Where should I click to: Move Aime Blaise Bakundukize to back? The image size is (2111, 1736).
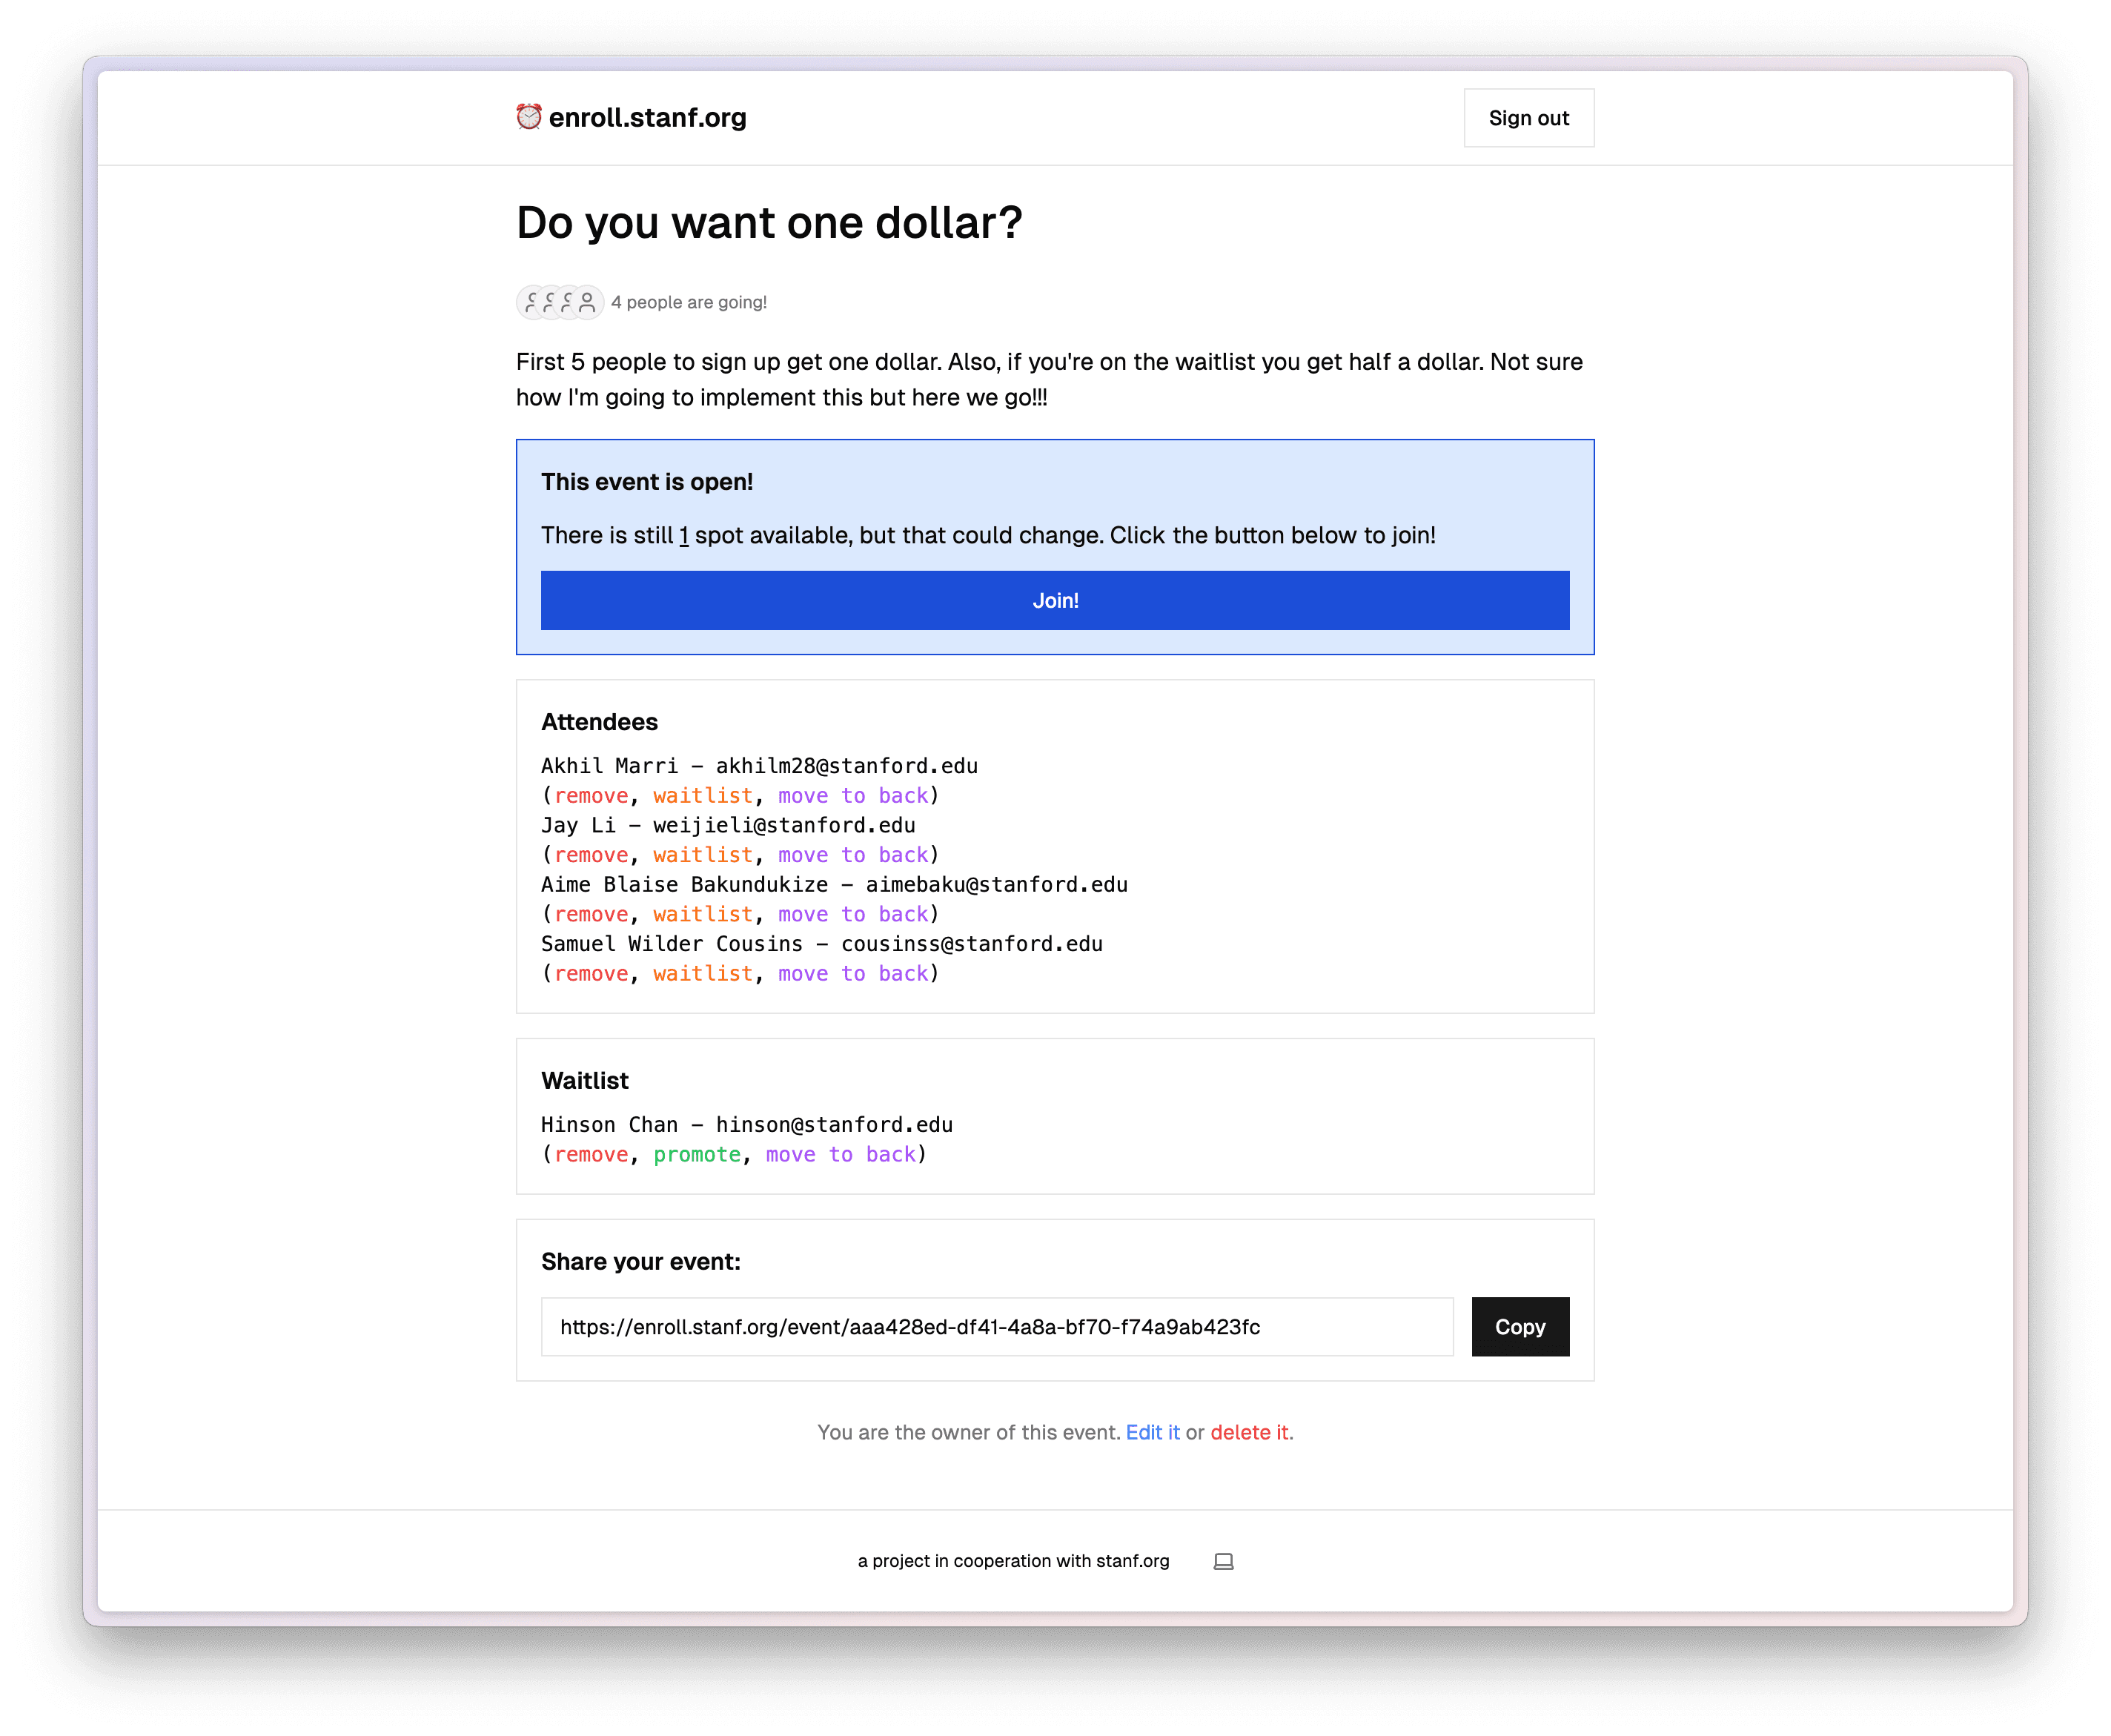853,914
